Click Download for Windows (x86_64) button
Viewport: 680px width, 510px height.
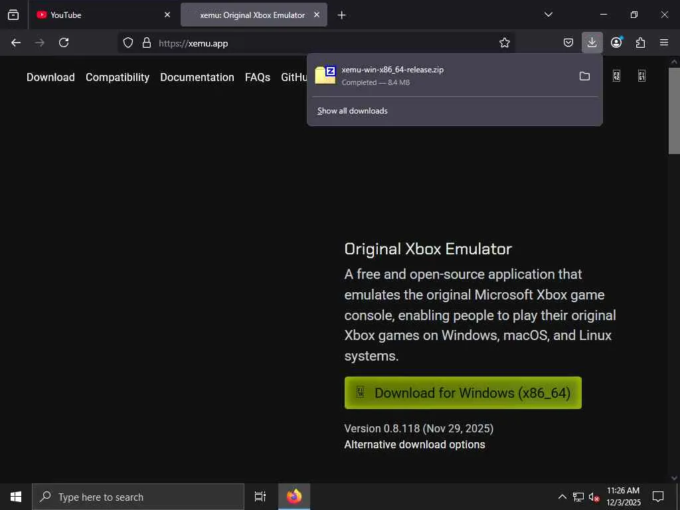463,393
